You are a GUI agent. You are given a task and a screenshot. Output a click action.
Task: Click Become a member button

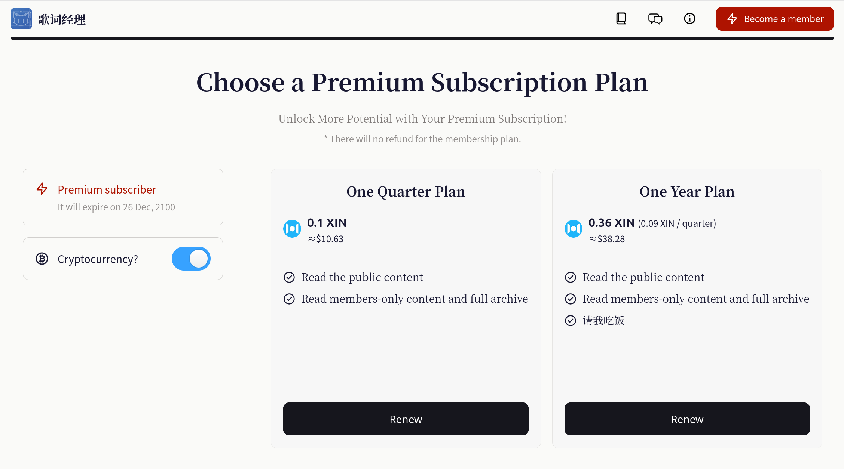[775, 19]
